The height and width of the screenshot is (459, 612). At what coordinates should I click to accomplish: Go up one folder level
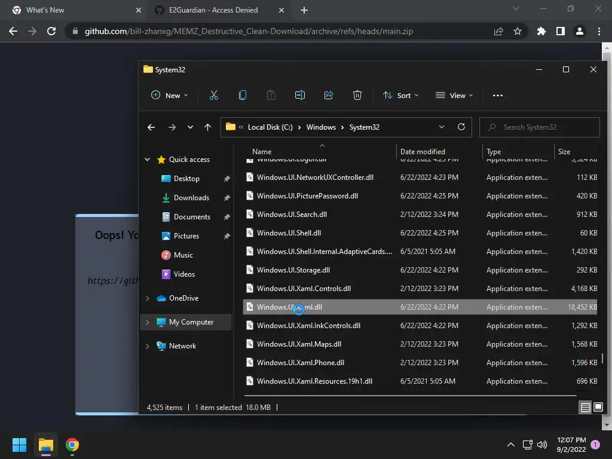click(x=207, y=127)
